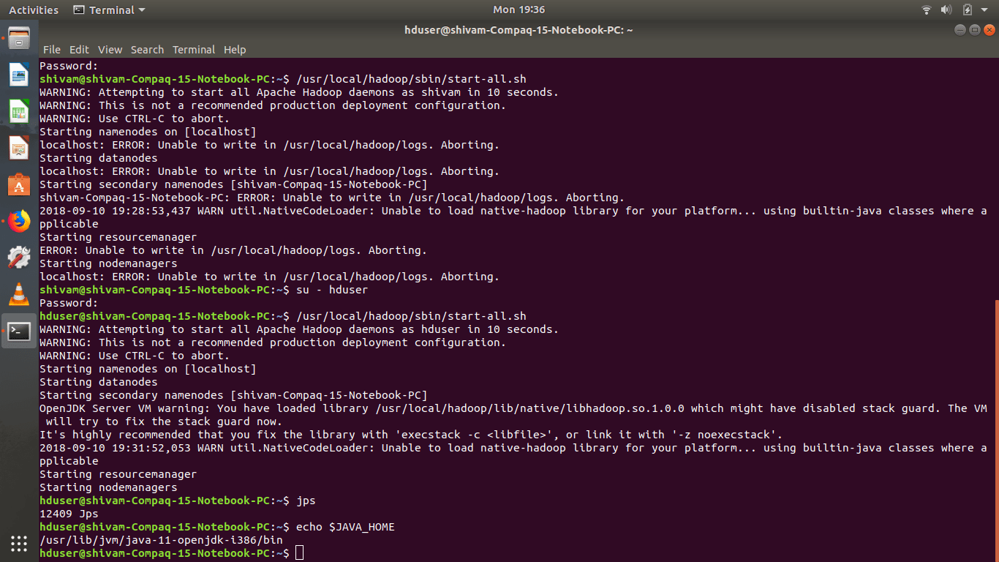Click Activities in the top bar
Viewport: 999px width, 562px height.
click(x=34, y=10)
